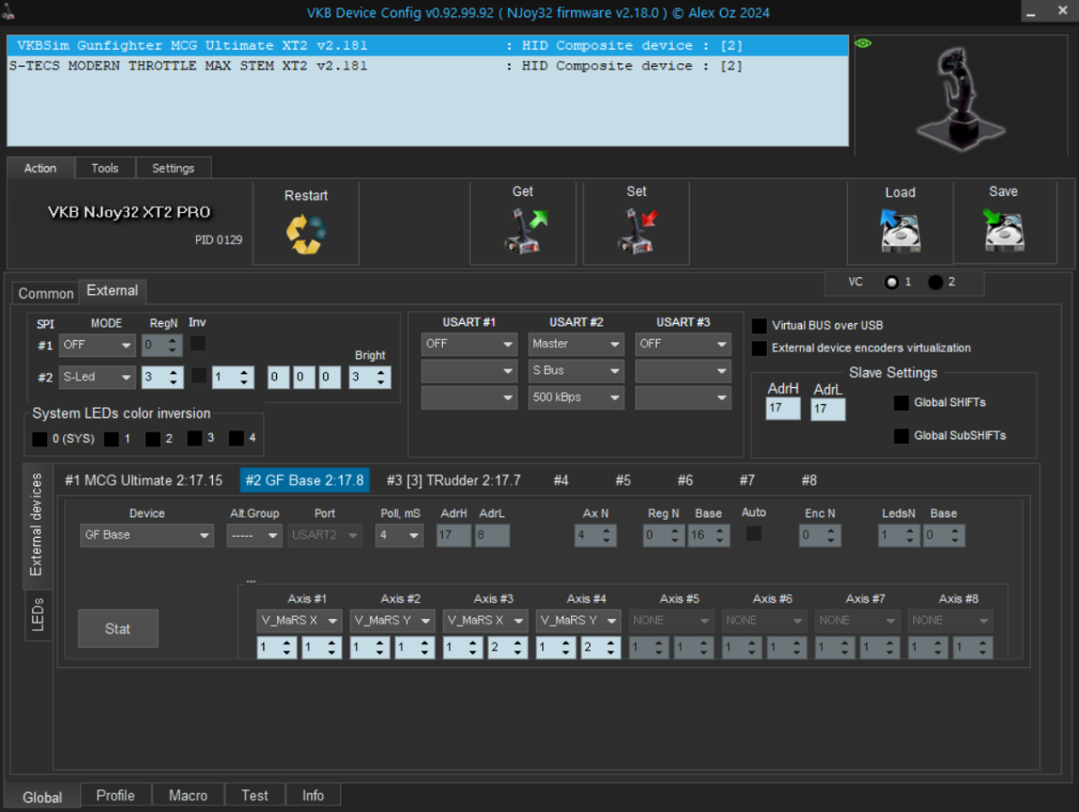Open the GF Base Device dropdown
1079x812 pixels.
pyautogui.click(x=147, y=535)
